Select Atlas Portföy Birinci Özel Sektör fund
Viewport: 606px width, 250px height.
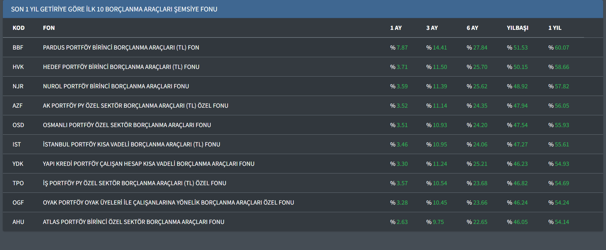133,222
